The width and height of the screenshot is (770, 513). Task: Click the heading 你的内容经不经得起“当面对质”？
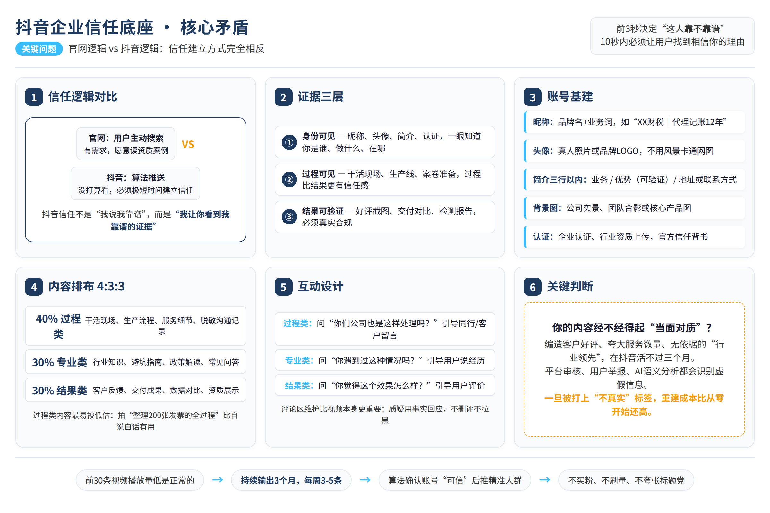[634, 327]
